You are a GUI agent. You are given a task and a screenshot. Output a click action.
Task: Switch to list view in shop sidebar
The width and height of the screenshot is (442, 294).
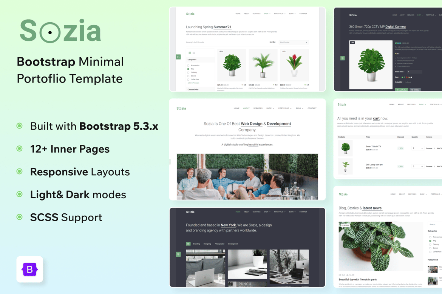coord(194,53)
